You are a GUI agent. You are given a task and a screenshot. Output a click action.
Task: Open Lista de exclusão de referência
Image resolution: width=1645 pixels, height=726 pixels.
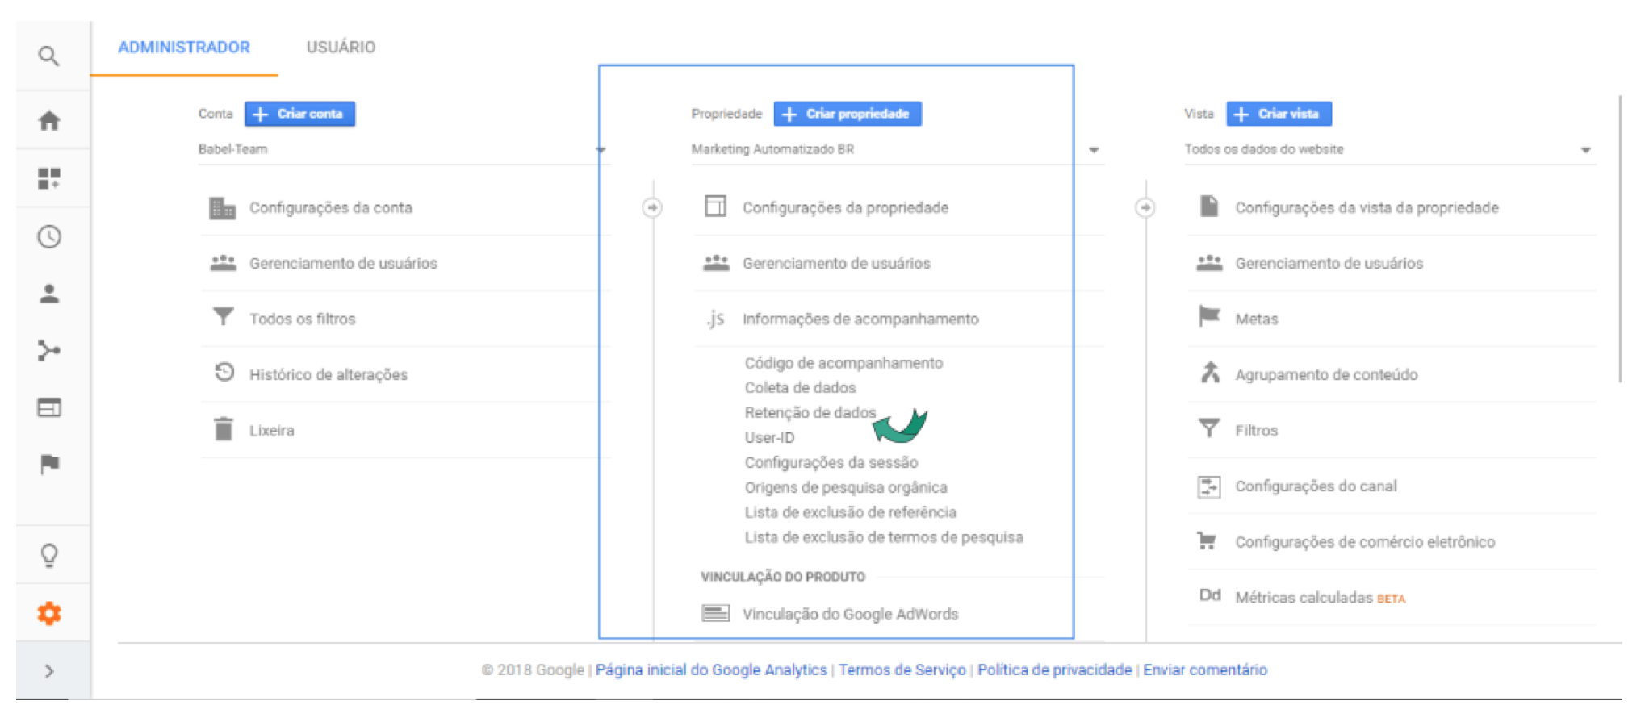point(850,512)
